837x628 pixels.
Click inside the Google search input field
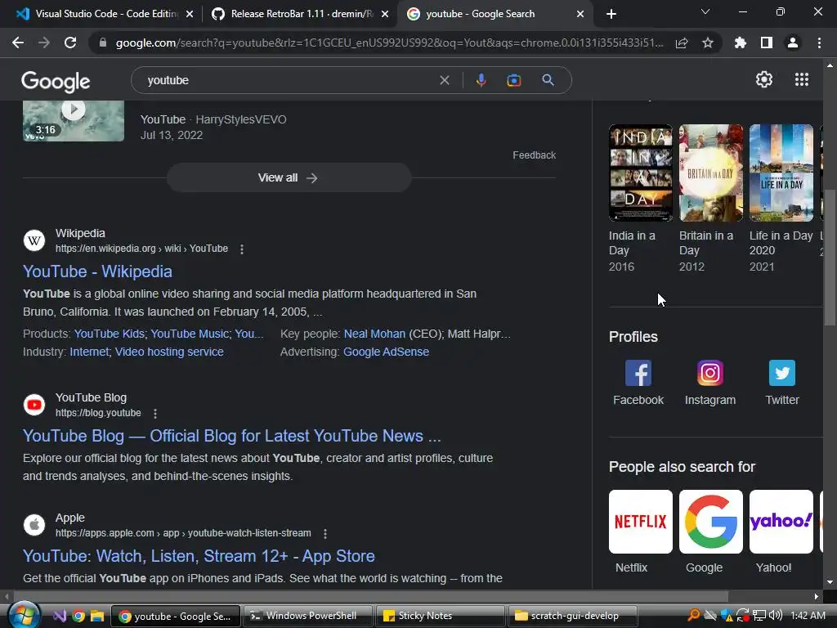[x=289, y=80]
